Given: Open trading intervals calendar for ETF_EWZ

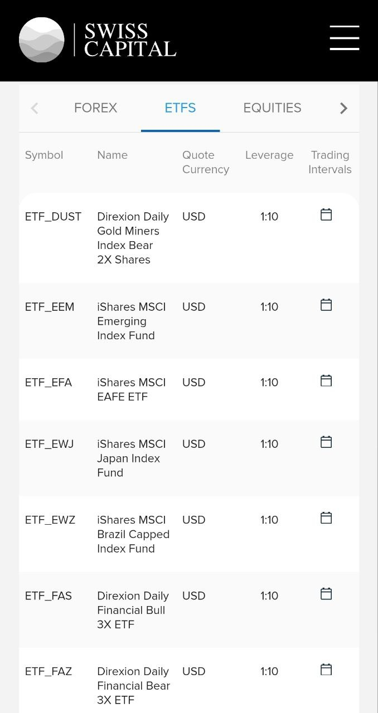Looking at the screenshot, I should tap(326, 517).
